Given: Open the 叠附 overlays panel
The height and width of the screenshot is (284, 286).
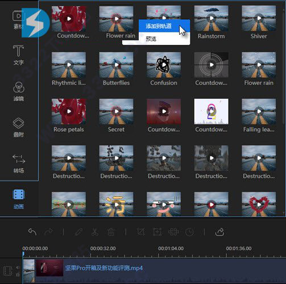Looking at the screenshot, I should coord(18,127).
